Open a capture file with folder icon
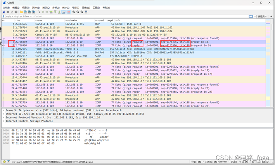The height and width of the screenshot is (165, 275). tap(21, 12)
